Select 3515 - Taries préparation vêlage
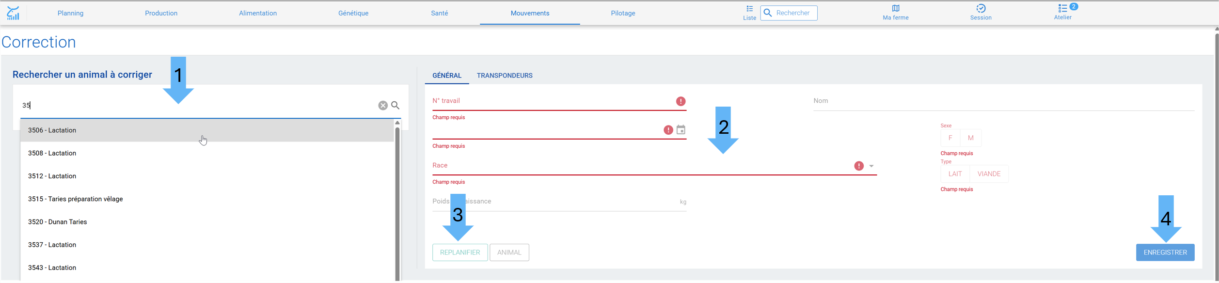 tap(207, 199)
